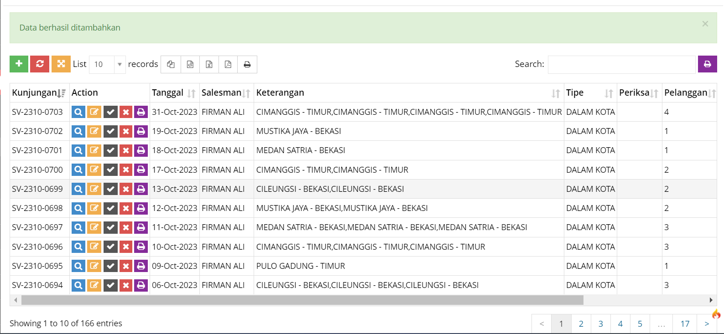Mark visit SV-2310-0696 as checked

pyautogui.click(x=110, y=247)
